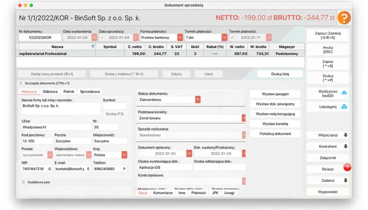Click the Załączniki button
Image resolution: width=368 pixels, height=210 pixels.
click(328, 158)
